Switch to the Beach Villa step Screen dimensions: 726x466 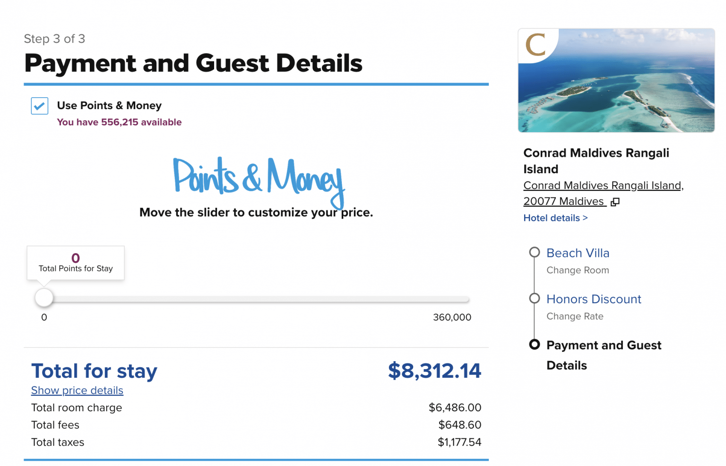pos(578,253)
